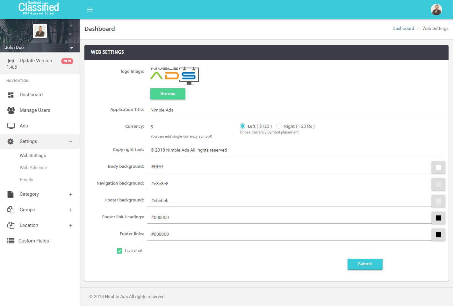This screenshot has width=453, height=306.
Task: Click the Settings menu label
Action: point(28,141)
